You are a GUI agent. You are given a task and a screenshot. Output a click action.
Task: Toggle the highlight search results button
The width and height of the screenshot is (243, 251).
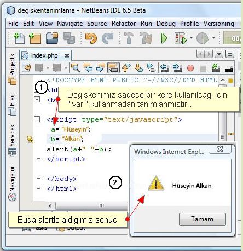coord(113,68)
